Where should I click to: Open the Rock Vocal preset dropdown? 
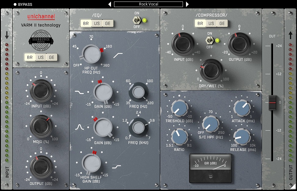148,4
